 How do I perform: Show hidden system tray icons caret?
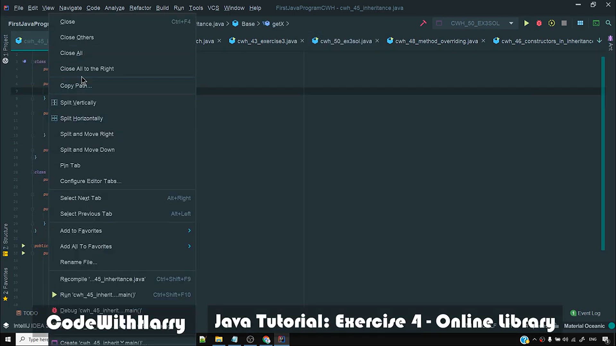coord(535,339)
